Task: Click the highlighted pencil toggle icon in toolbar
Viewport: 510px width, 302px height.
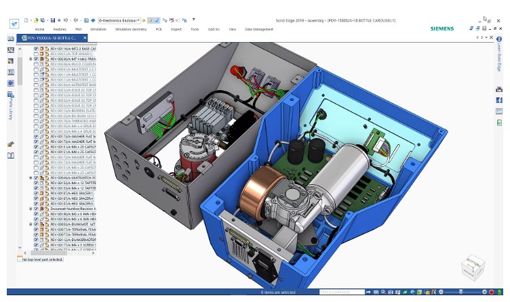Action: [x=157, y=20]
